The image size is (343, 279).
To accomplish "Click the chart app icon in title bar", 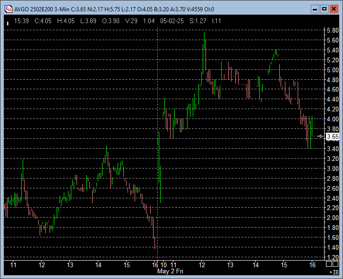I will [x=9, y=9].
